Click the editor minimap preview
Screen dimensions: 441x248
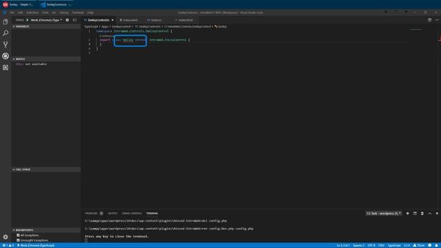(x=416, y=30)
